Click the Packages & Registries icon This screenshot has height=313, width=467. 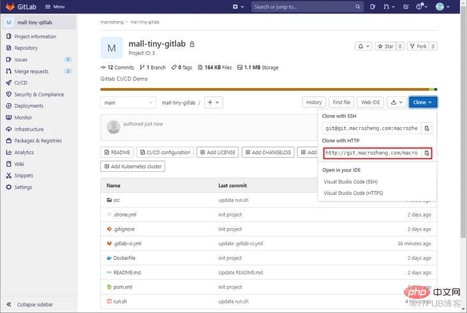pos(9,141)
